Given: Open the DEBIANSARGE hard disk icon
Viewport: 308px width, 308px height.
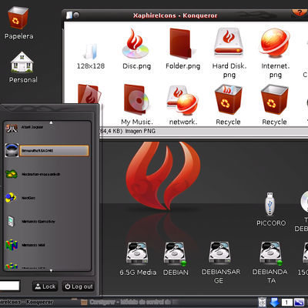Looking at the screenshot, I should [219, 253].
